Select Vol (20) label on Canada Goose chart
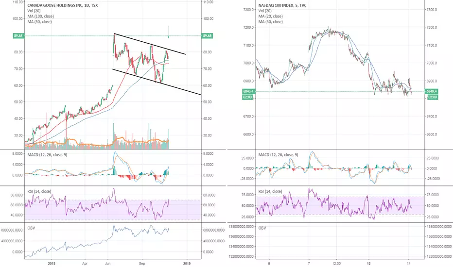Image resolution: width=453 pixels, height=267 pixels. pyautogui.click(x=34, y=11)
